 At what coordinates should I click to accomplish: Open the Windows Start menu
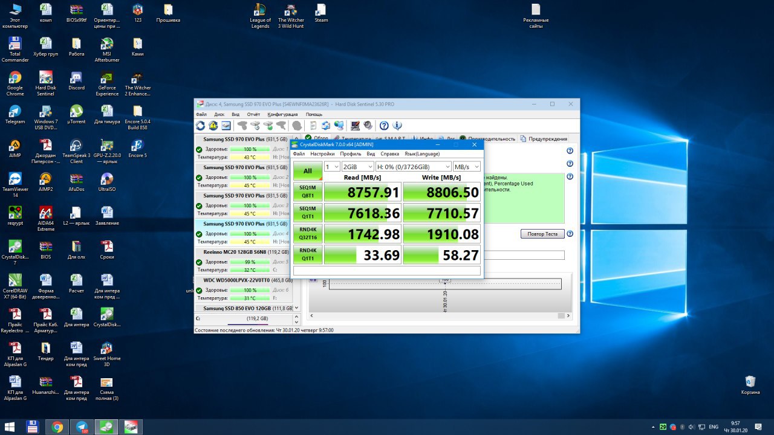pos(10,427)
